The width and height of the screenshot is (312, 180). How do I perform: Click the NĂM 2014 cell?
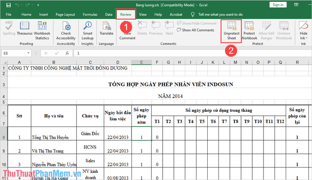[170, 96]
